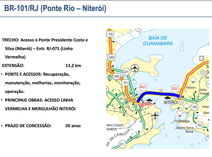
Task: Click the slide title BR-101/RJ (Ponte Rio – Niterói)
Action: point(55,8)
